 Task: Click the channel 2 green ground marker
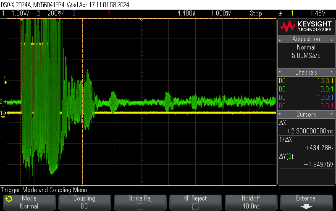coord(3,102)
